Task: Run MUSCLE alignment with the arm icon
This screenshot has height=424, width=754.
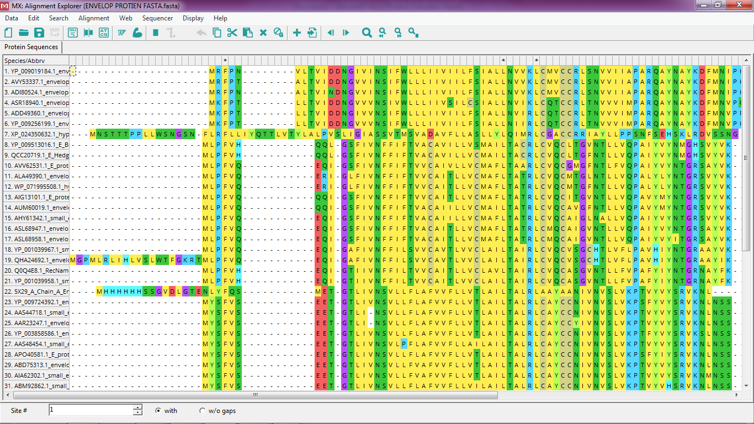Action: [x=137, y=33]
